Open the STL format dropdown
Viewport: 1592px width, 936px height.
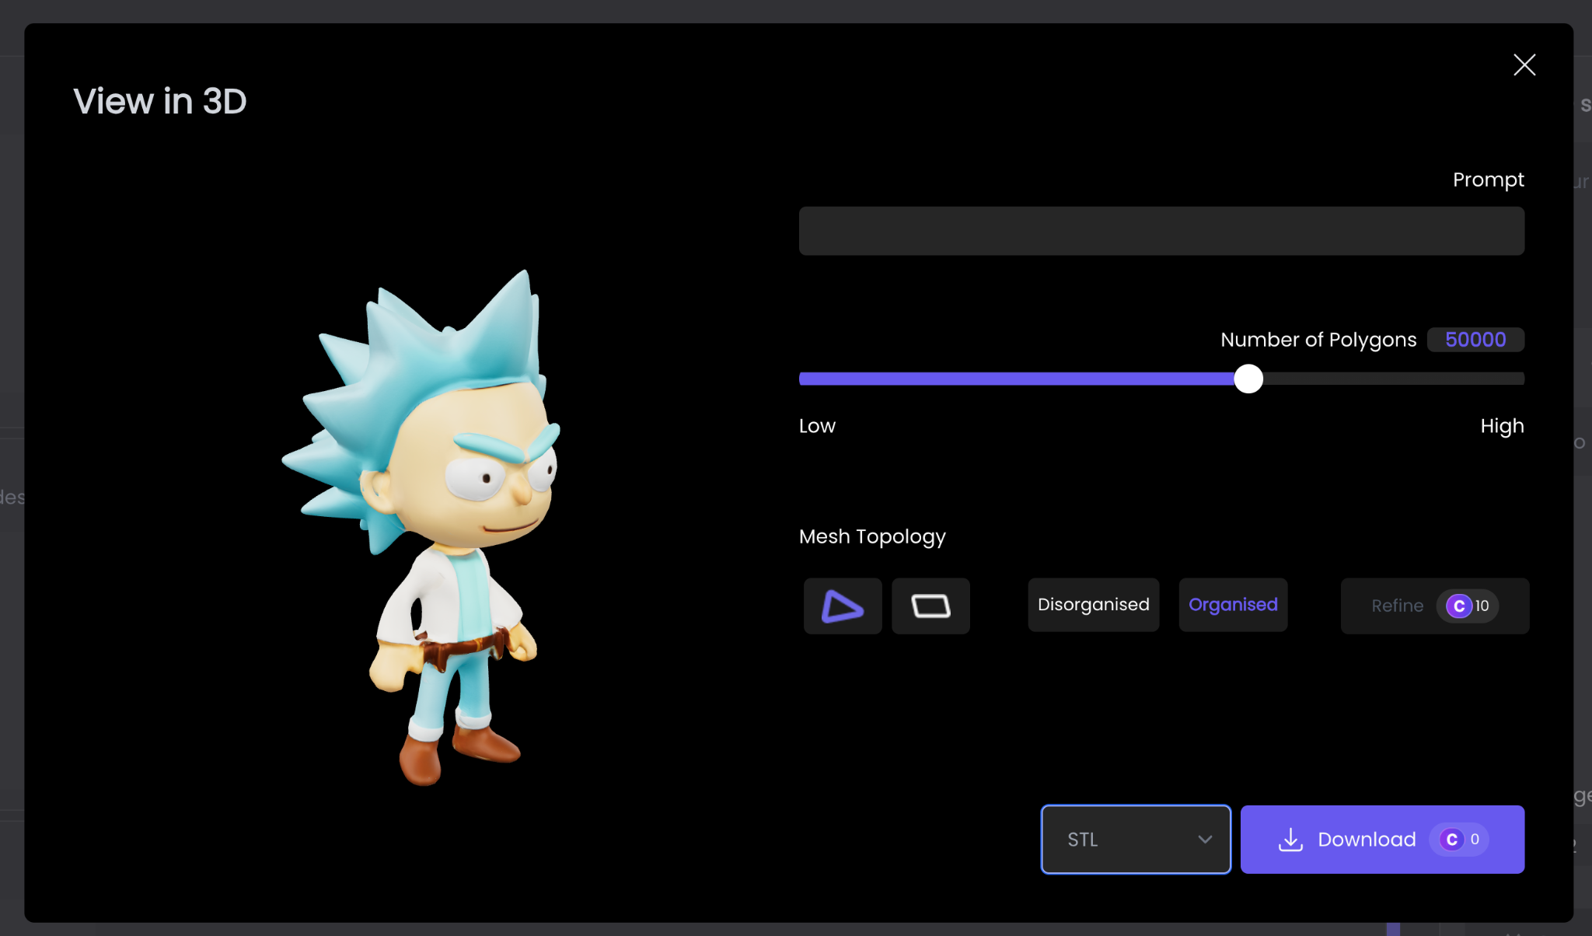pos(1136,840)
